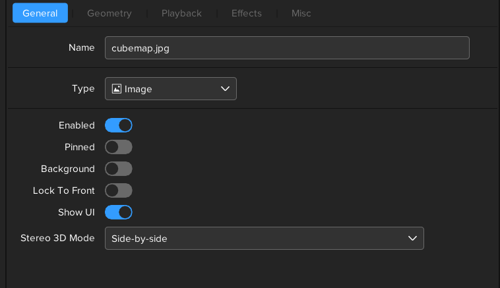
Task: Select the Misc tab
Action: tap(301, 13)
